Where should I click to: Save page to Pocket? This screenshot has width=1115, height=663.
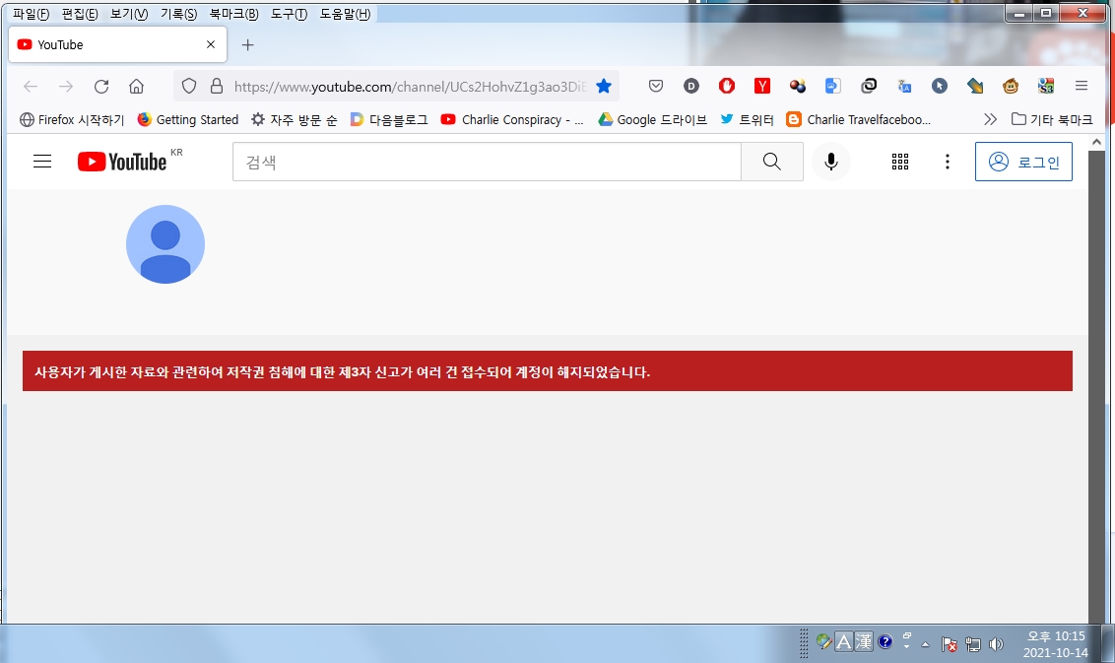coord(656,86)
